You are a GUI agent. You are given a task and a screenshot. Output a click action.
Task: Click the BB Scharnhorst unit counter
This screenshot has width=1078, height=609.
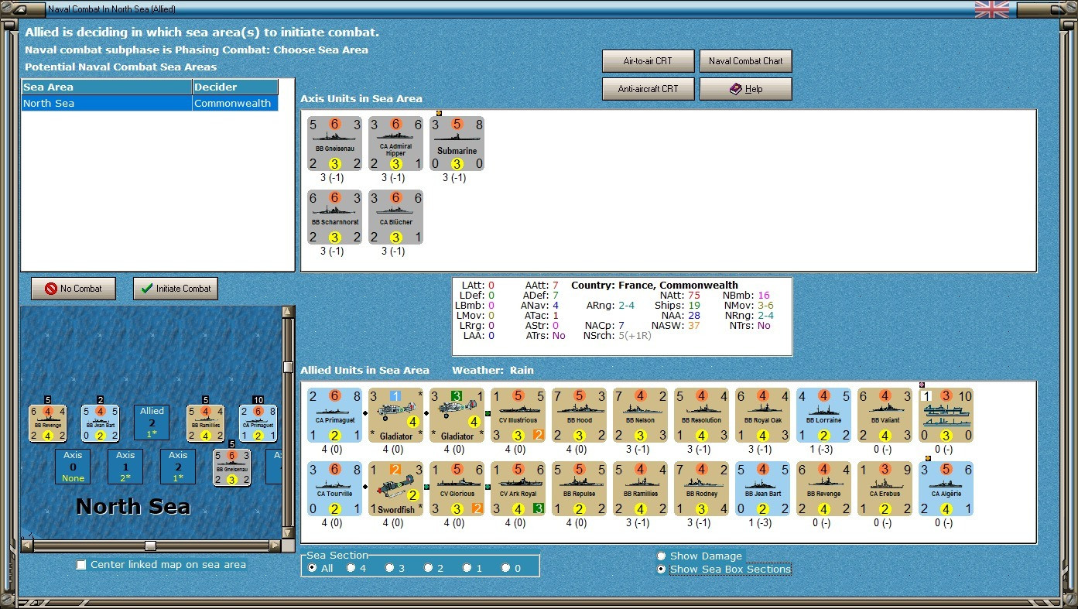click(x=334, y=217)
